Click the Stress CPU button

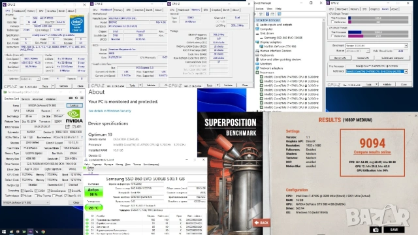[363, 58]
